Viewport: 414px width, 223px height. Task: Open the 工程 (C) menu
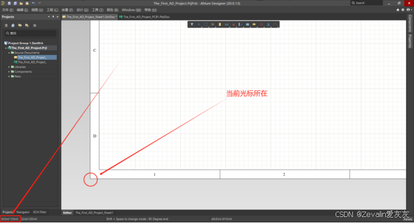click(x=52, y=10)
